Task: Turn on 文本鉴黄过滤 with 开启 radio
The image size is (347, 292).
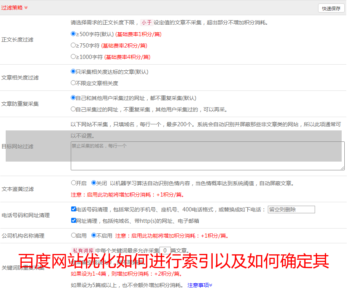Action: tap(73, 183)
